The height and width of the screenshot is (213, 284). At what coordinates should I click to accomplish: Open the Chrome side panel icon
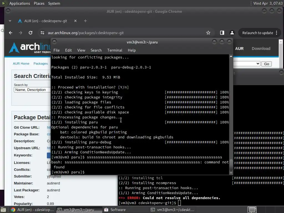222,33
